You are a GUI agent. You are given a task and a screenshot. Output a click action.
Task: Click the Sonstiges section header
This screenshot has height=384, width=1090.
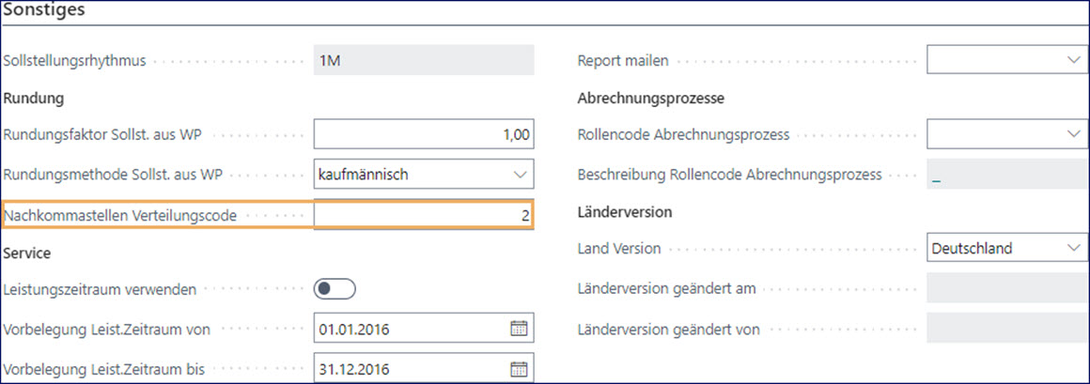[x=46, y=11]
